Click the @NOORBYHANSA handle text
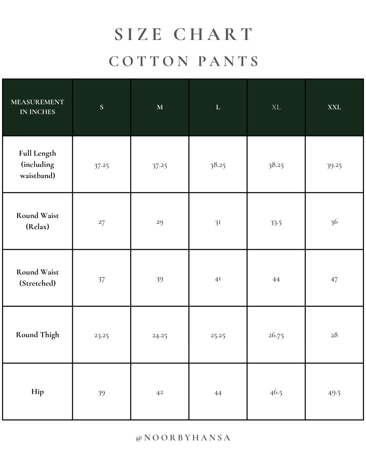This screenshot has height=457, width=366. pos(183,438)
